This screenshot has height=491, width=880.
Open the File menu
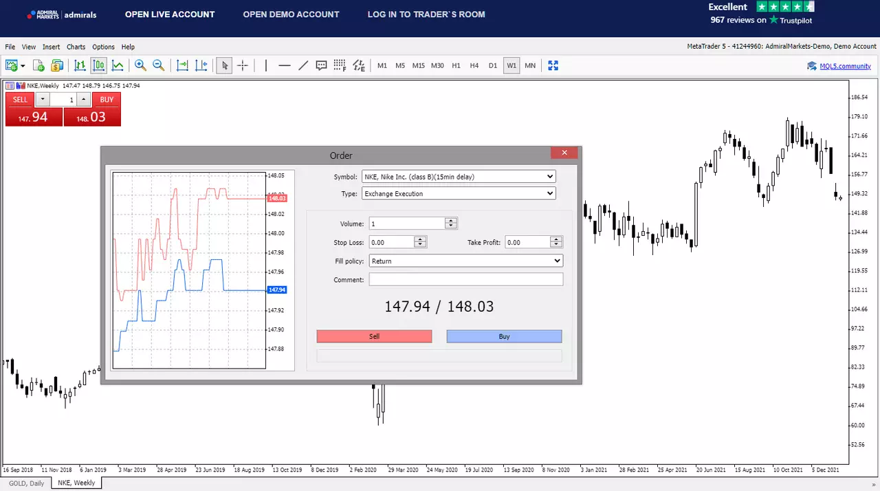coord(10,47)
